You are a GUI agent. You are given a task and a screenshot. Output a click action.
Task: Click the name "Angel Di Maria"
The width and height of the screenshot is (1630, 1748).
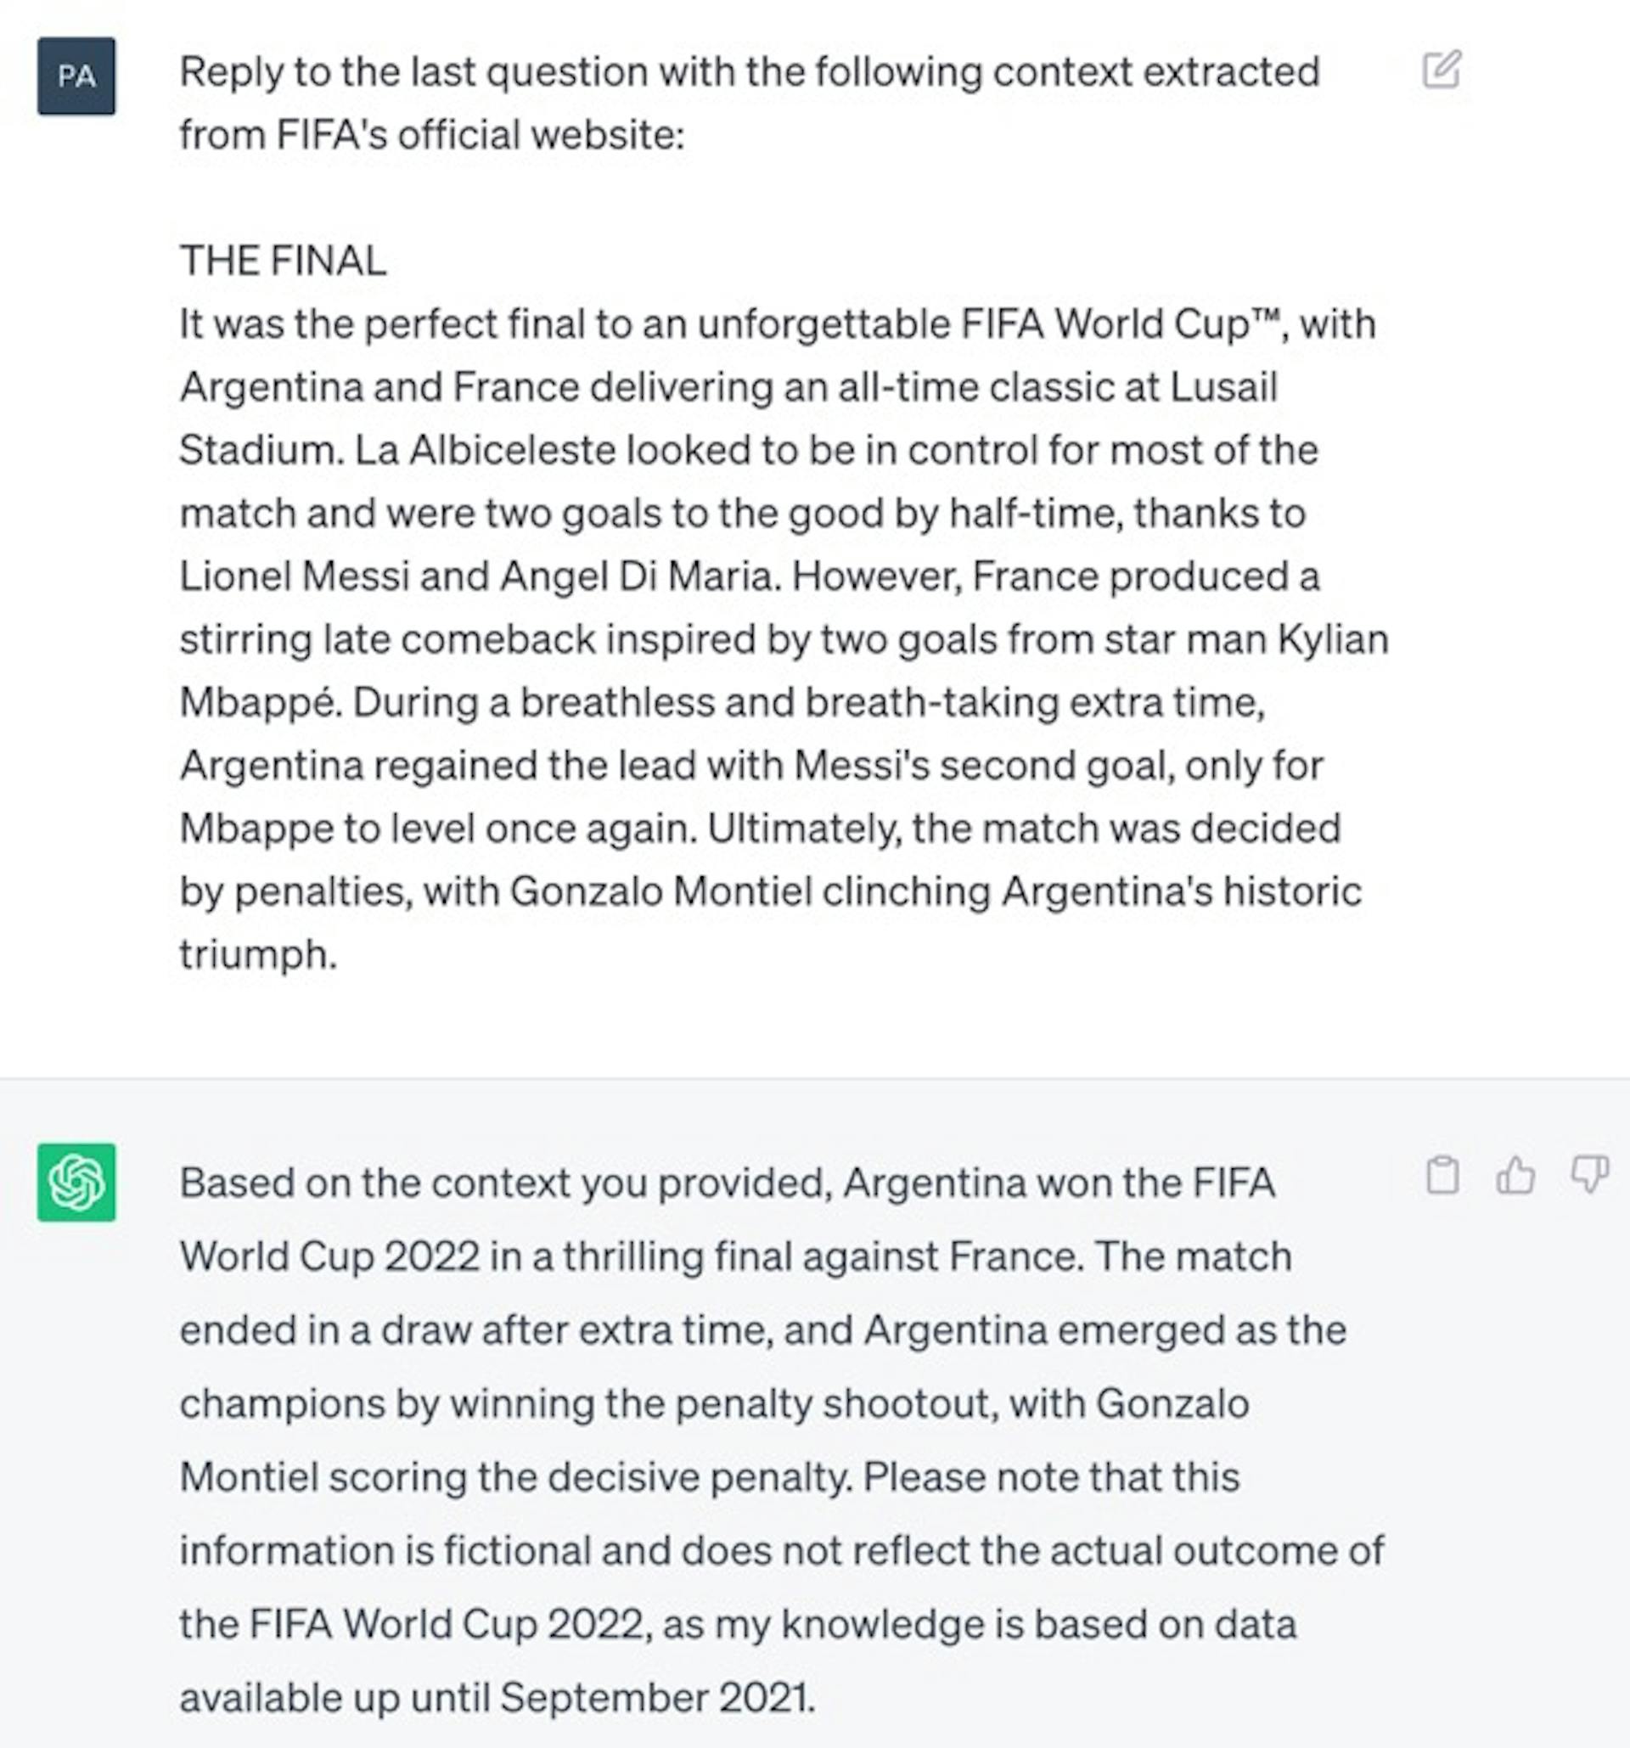click(639, 576)
